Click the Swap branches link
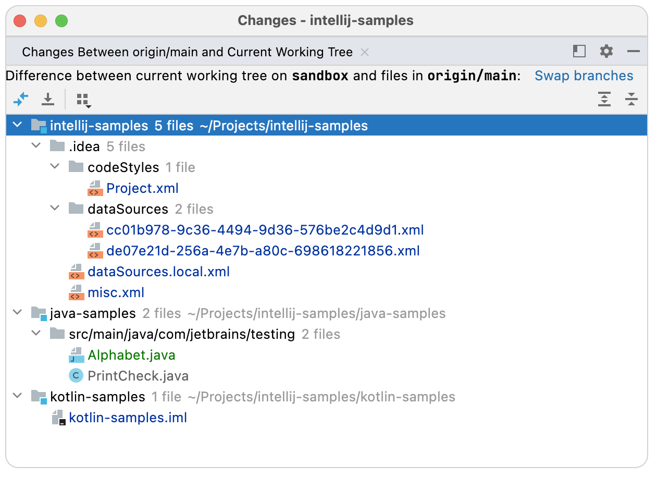The image size is (669, 490). pos(584,76)
